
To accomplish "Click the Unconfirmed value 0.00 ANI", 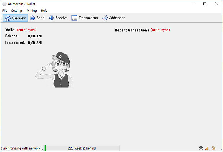I will click(x=35, y=43).
